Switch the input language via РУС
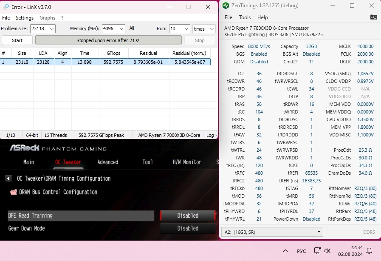Screen dimensions: 381x261 (301, 251)
